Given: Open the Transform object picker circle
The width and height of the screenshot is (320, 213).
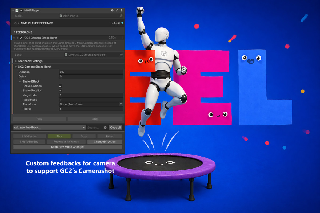Looking at the screenshot, I should coord(121,104).
